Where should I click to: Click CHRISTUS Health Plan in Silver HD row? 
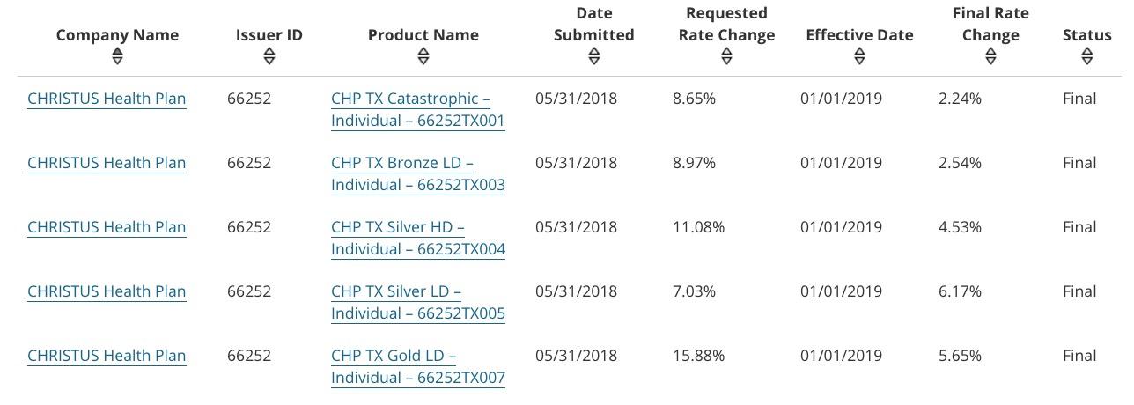click(x=107, y=227)
